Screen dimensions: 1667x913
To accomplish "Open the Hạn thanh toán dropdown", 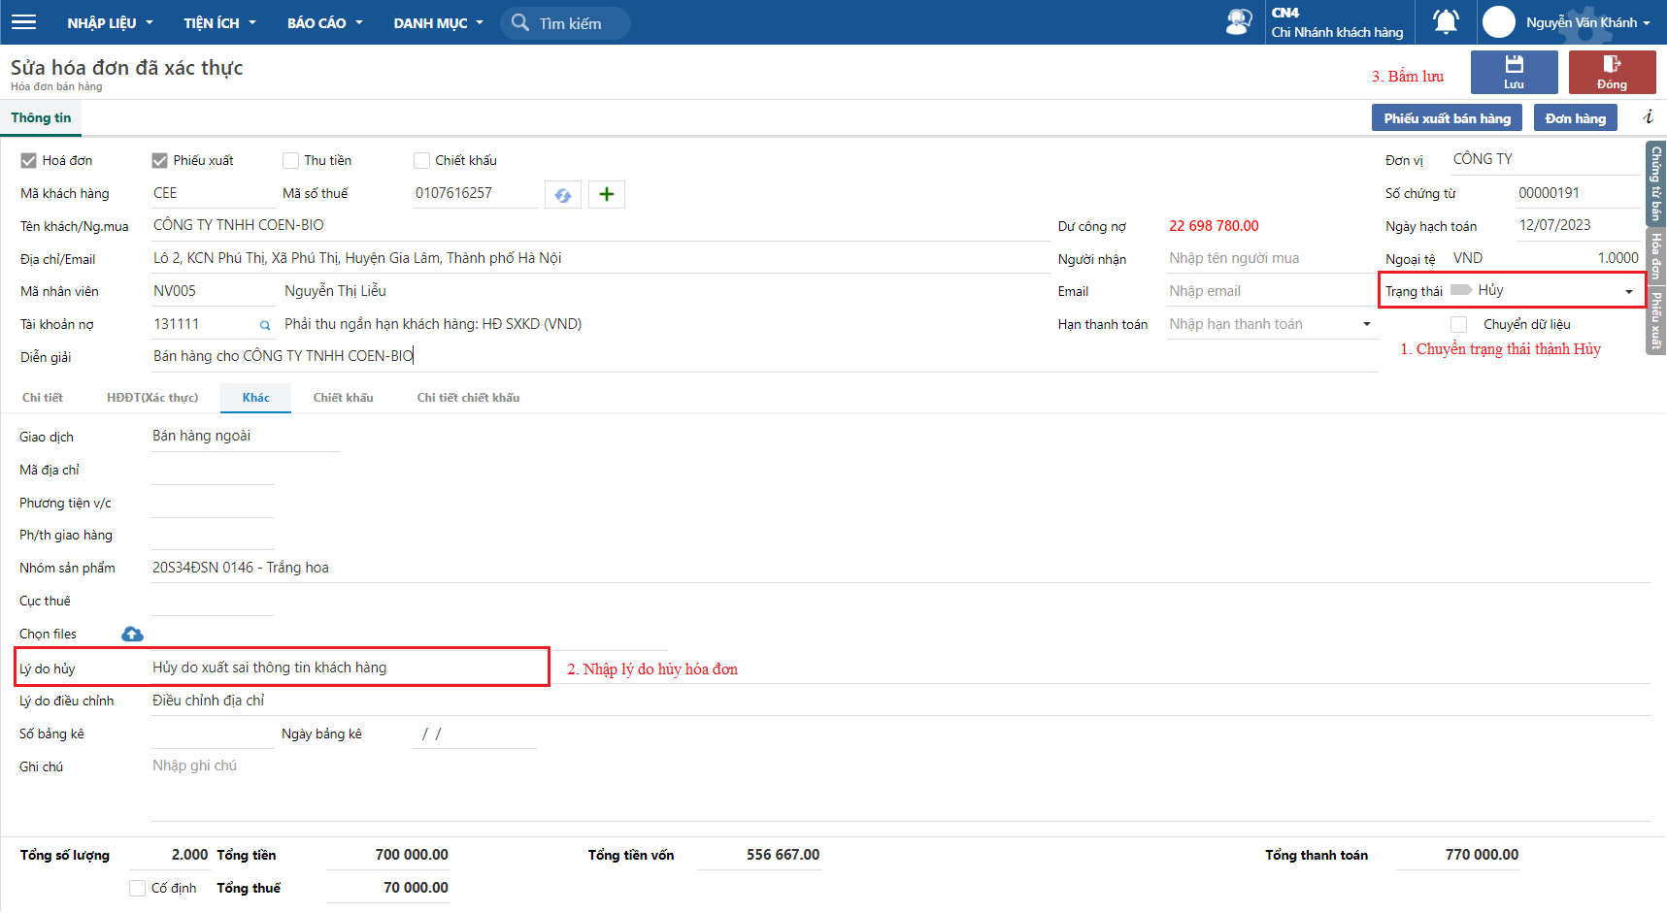I will [1366, 325].
